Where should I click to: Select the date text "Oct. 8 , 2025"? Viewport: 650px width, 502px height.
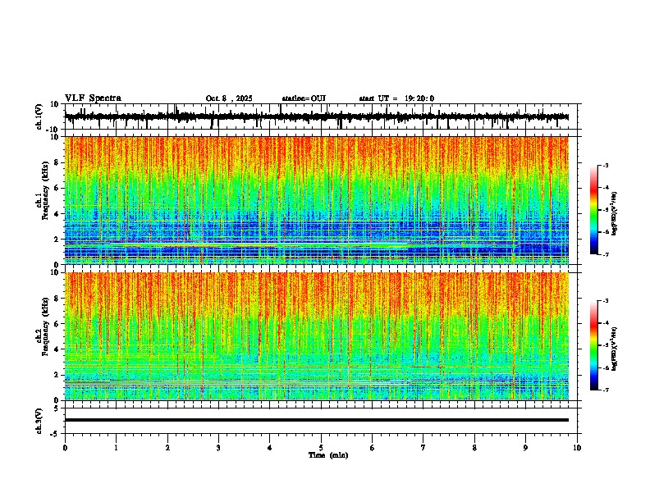pyautogui.click(x=229, y=98)
